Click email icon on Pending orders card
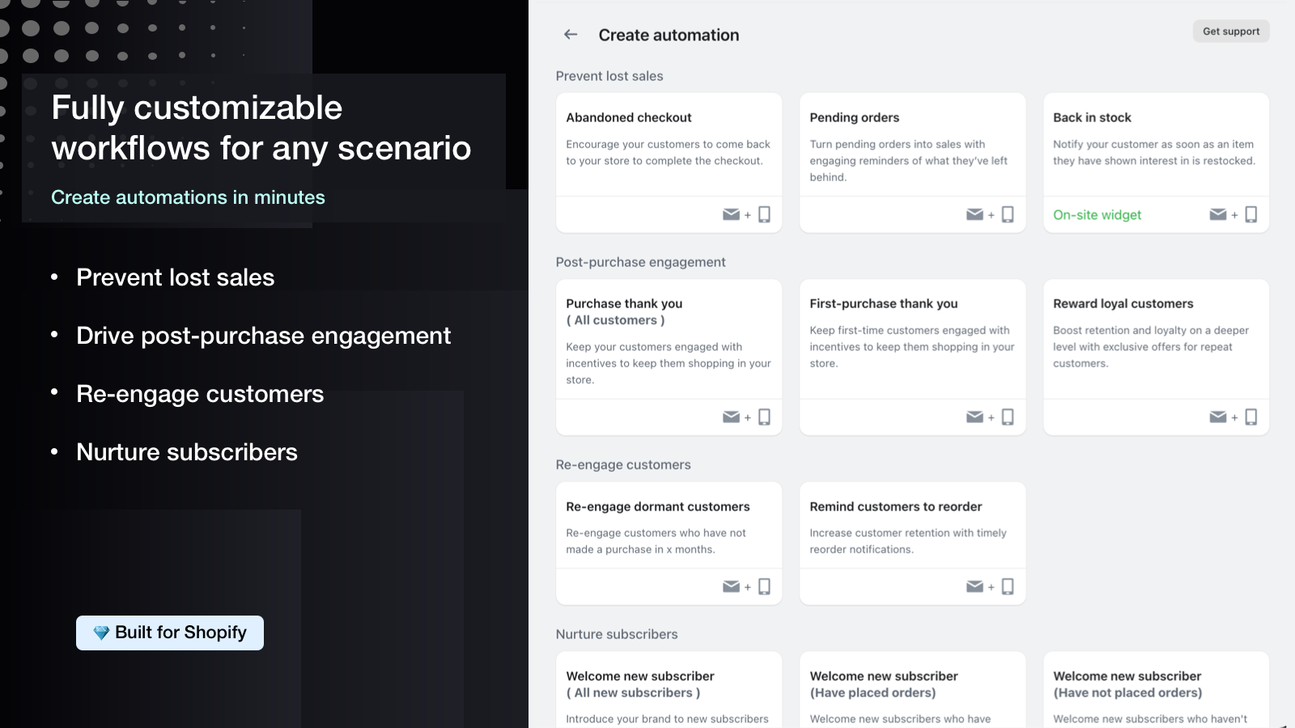 (974, 214)
